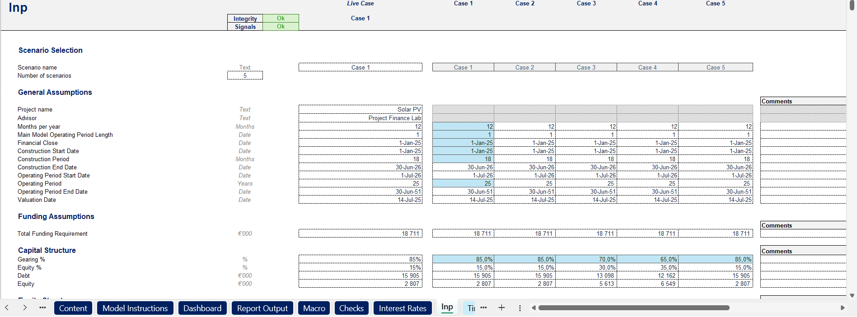
Task: Select Case 1 Construction Period input 18
Action: tap(463, 159)
